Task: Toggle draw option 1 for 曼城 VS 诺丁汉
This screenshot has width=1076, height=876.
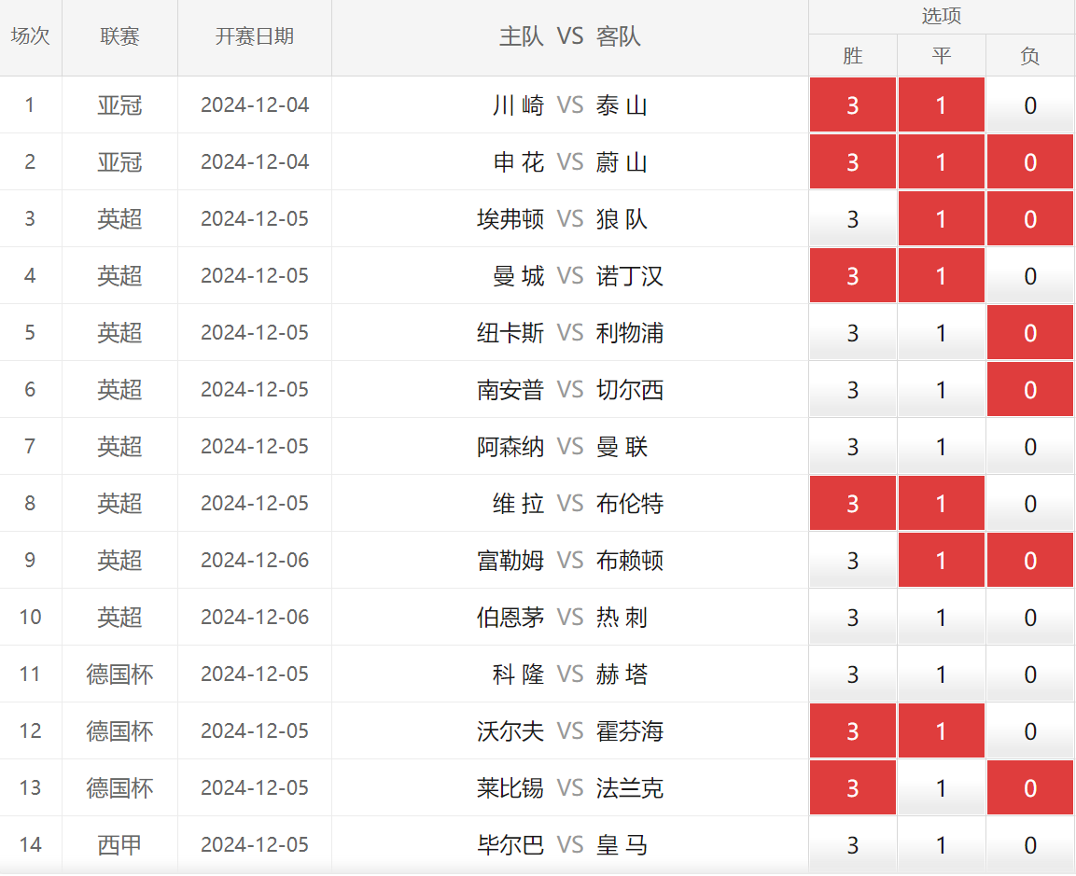Action: (942, 276)
